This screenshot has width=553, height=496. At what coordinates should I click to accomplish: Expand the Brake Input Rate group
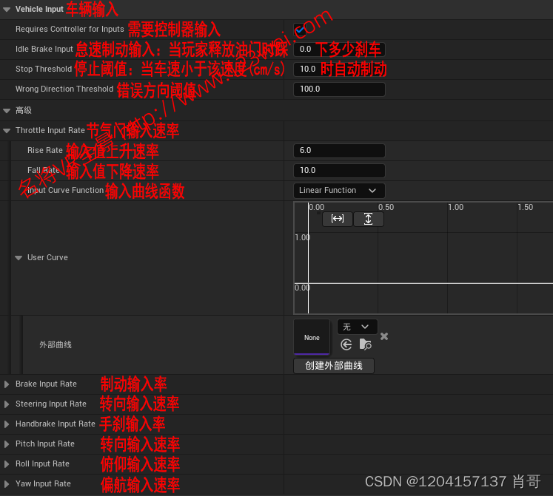(x=7, y=384)
